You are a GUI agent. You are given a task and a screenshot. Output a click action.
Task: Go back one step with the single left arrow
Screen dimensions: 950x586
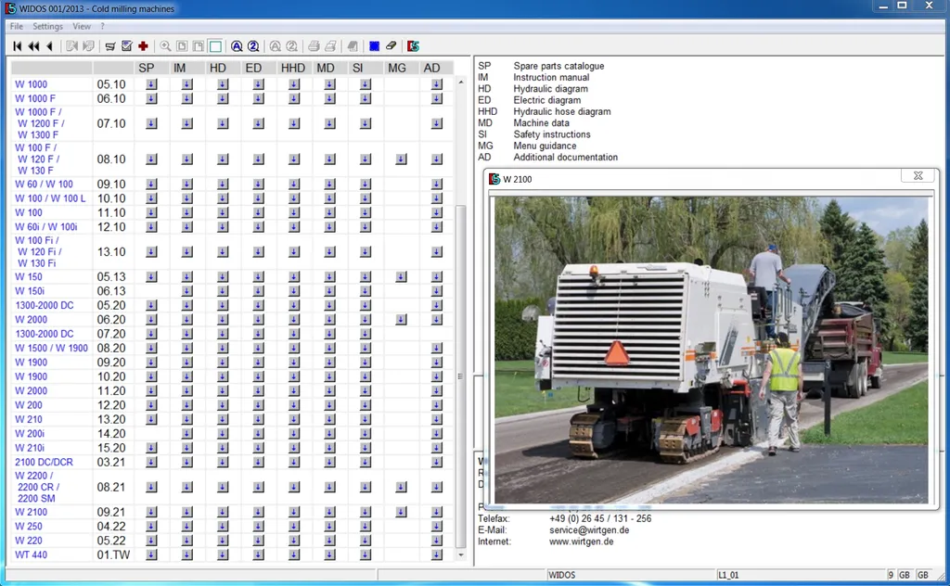click(50, 46)
